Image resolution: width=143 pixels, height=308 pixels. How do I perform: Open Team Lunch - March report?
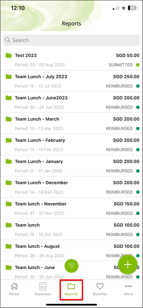[71, 123]
